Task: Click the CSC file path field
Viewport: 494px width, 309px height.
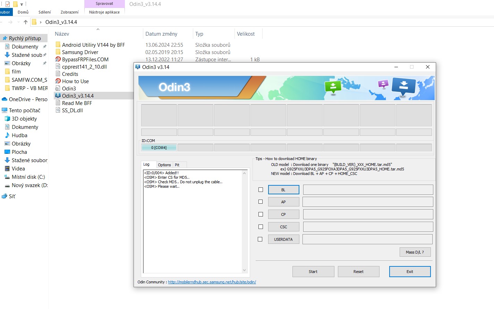Action: click(x=368, y=227)
